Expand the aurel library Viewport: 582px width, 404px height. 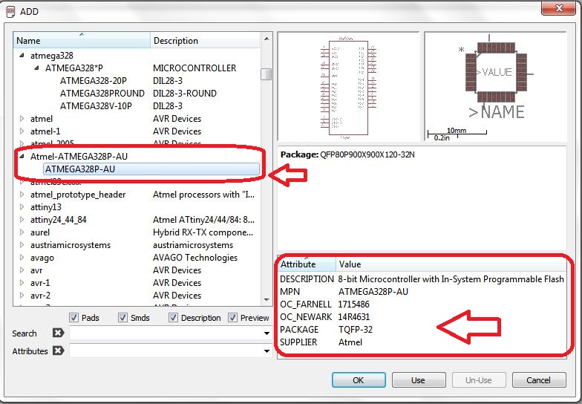click(22, 232)
